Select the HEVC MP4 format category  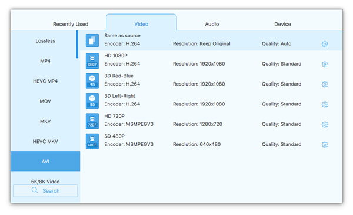coord(45,81)
